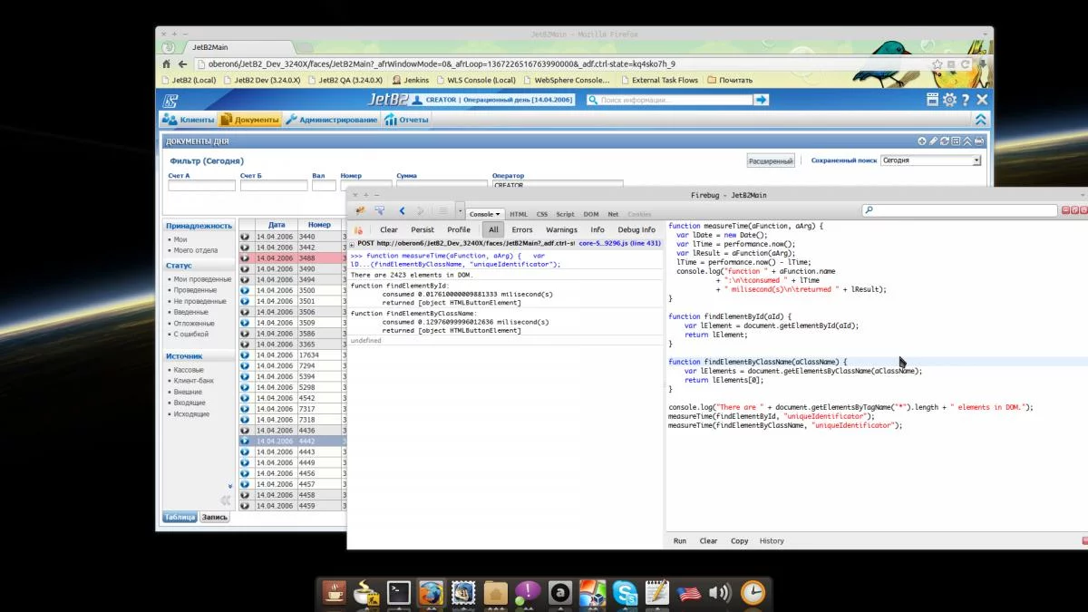Go back in Firebug panel history
Screen dimensions: 1088x612
[402, 211]
